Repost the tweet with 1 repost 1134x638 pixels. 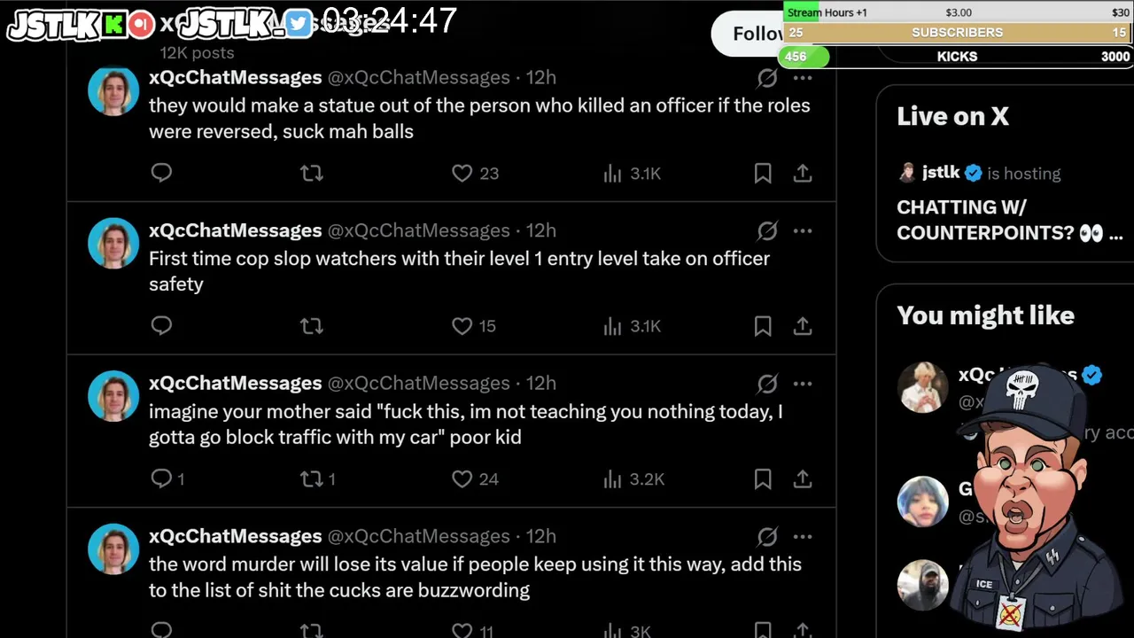(312, 479)
